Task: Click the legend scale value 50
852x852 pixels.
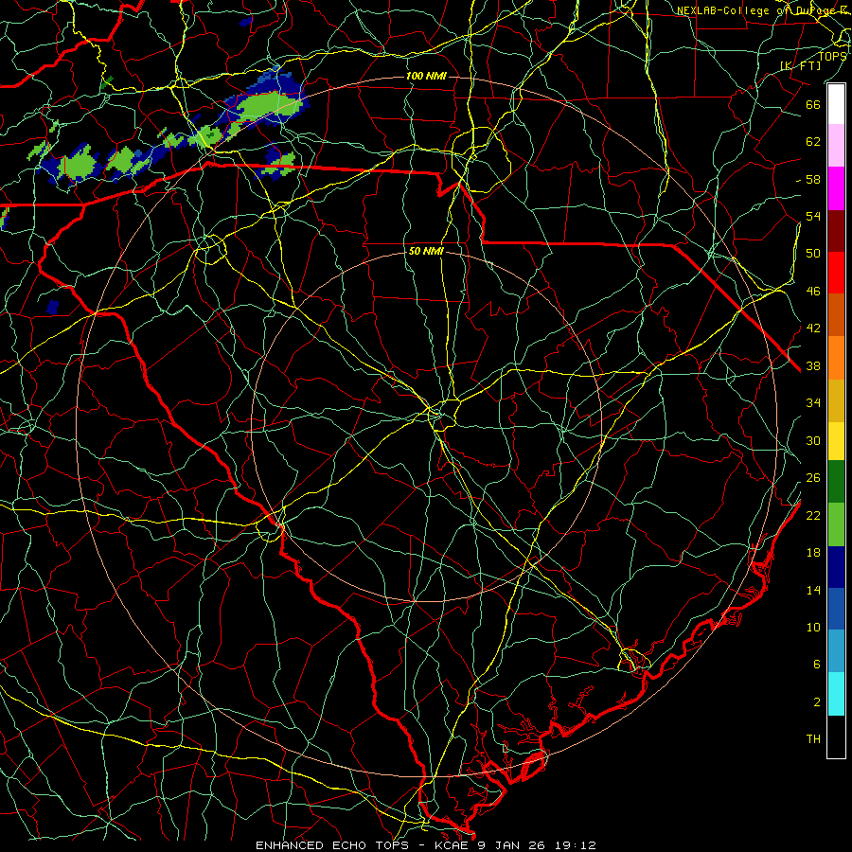Action: click(x=813, y=253)
